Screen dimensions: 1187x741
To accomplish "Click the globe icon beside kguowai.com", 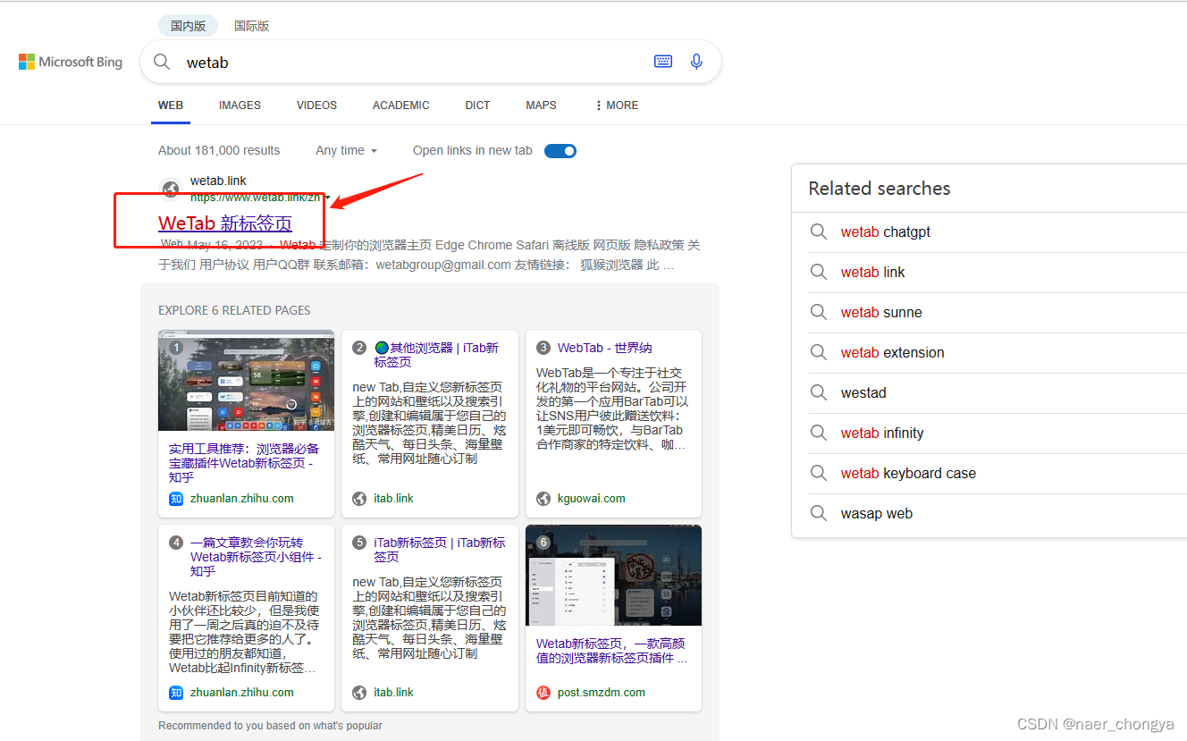I will (543, 499).
